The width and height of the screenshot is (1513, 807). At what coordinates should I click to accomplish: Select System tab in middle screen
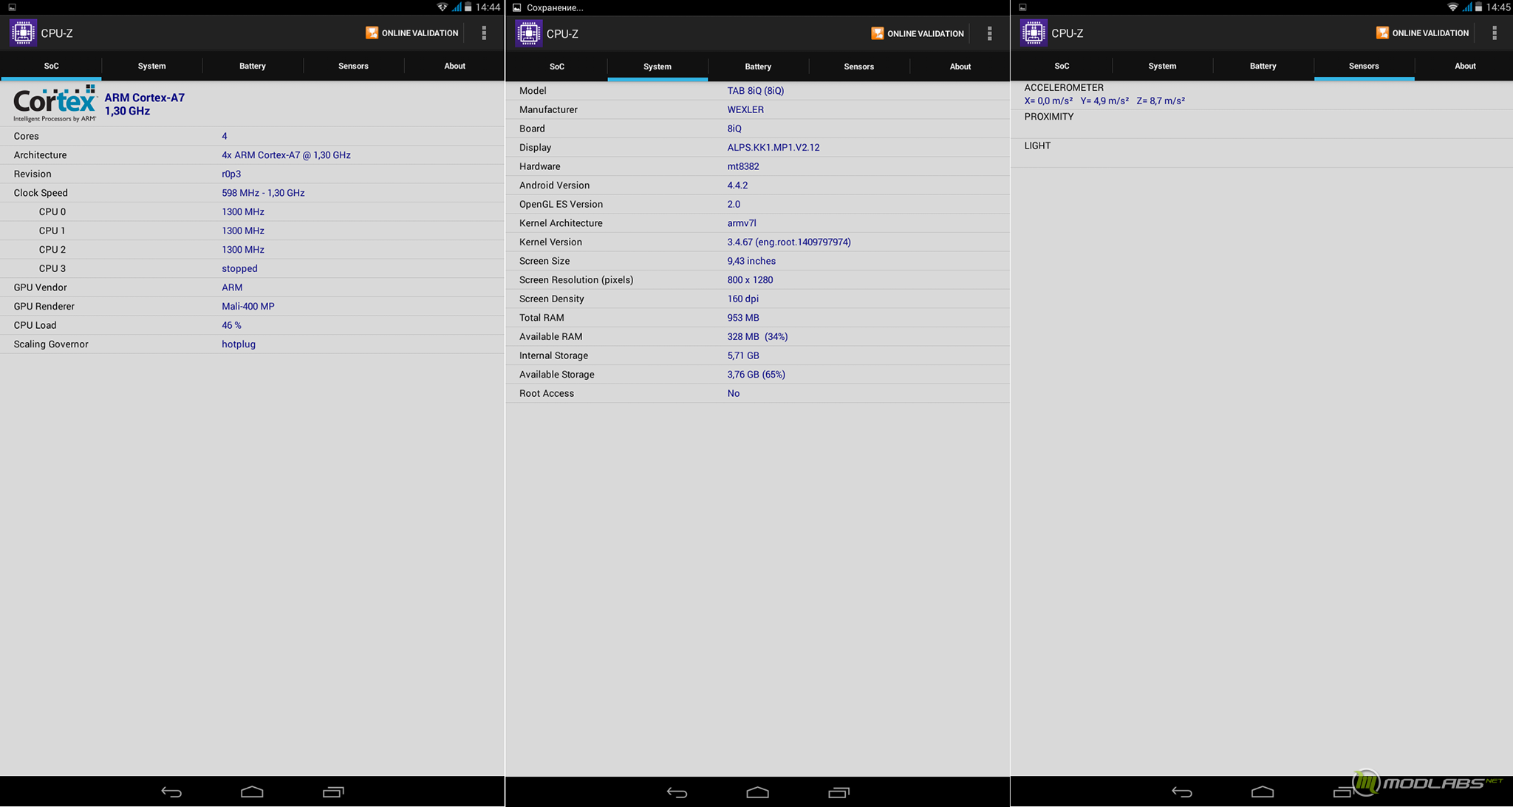point(658,67)
